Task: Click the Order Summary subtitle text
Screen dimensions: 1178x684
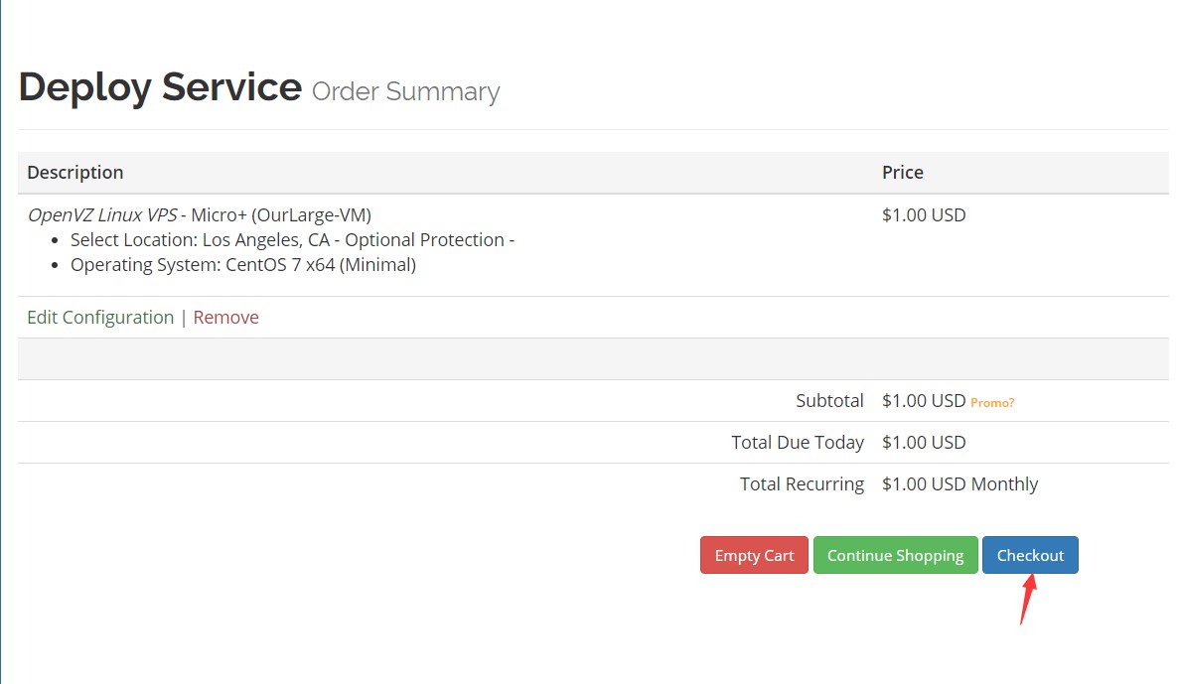Action: [x=405, y=91]
